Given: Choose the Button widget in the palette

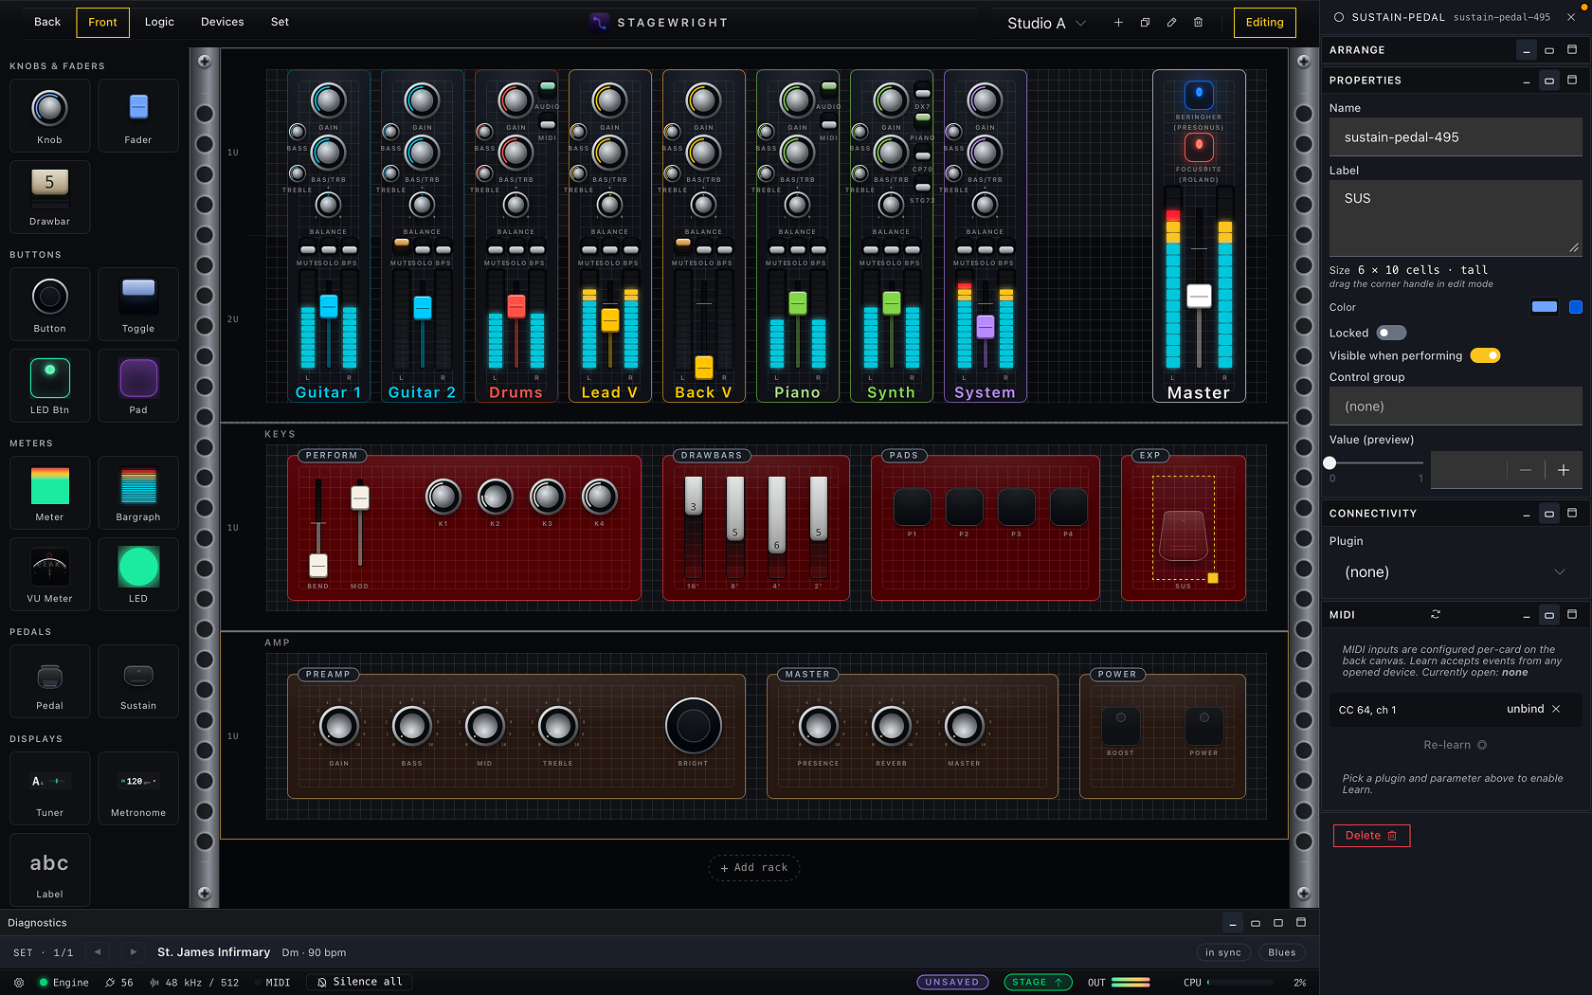Looking at the screenshot, I should tap(49, 304).
